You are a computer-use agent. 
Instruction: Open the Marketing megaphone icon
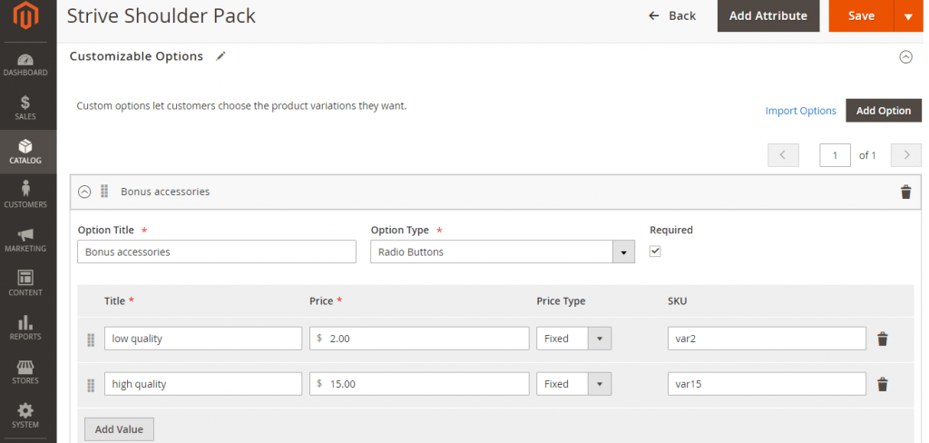tap(25, 240)
